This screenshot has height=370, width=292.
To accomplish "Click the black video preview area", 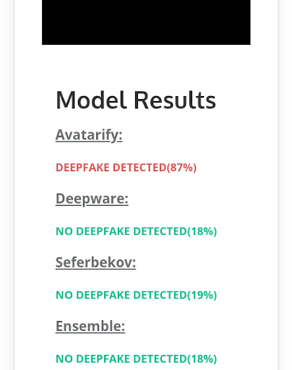I will [146, 22].
